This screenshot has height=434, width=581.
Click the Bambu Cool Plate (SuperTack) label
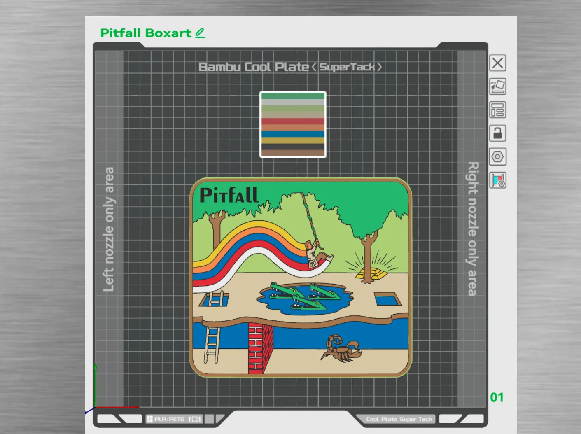pos(290,67)
